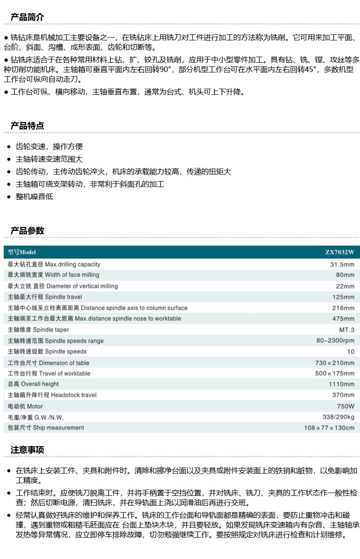Click the G.W./N.W. 338/290kg value
Viewport: 360px width, 559px height.
click(x=338, y=417)
